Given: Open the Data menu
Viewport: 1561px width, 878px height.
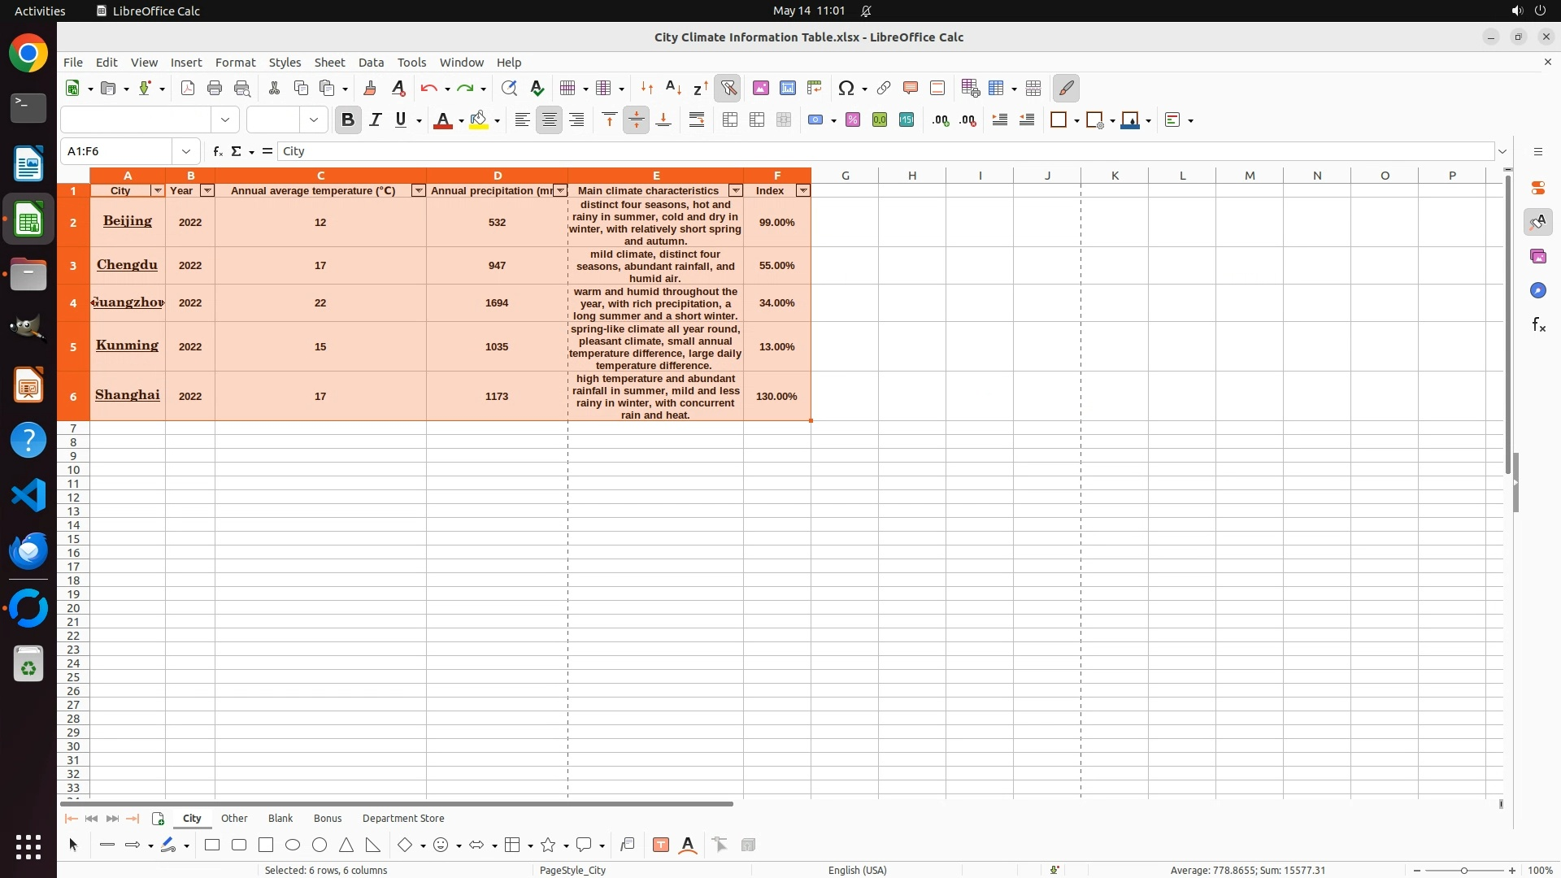Looking at the screenshot, I should pyautogui.click(x=371, y=63).
